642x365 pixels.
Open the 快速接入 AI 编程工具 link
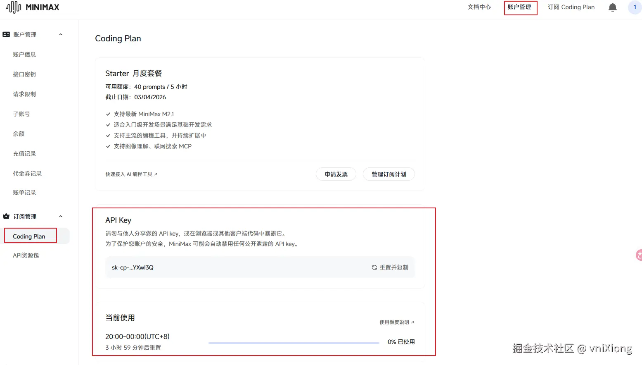[x=131, y=174]
